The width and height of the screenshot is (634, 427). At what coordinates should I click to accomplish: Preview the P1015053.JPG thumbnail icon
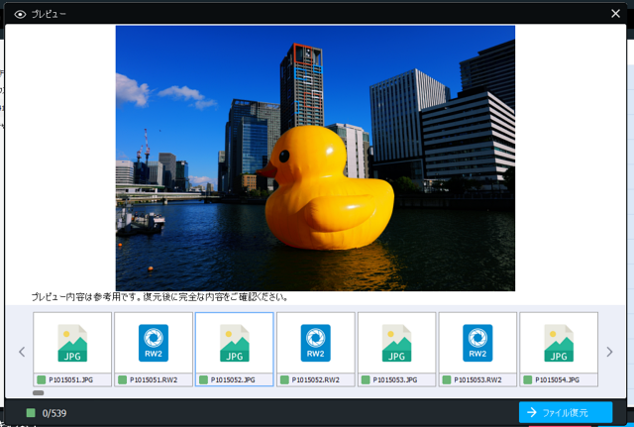[396, 343]
